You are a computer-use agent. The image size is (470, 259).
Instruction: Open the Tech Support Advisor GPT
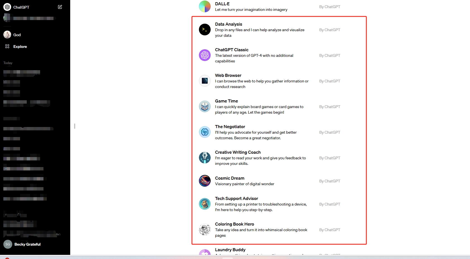click(237, 199)
